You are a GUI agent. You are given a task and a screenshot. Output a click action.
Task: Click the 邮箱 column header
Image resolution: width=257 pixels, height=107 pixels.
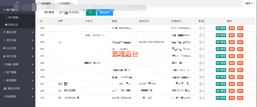pos(123,21)
